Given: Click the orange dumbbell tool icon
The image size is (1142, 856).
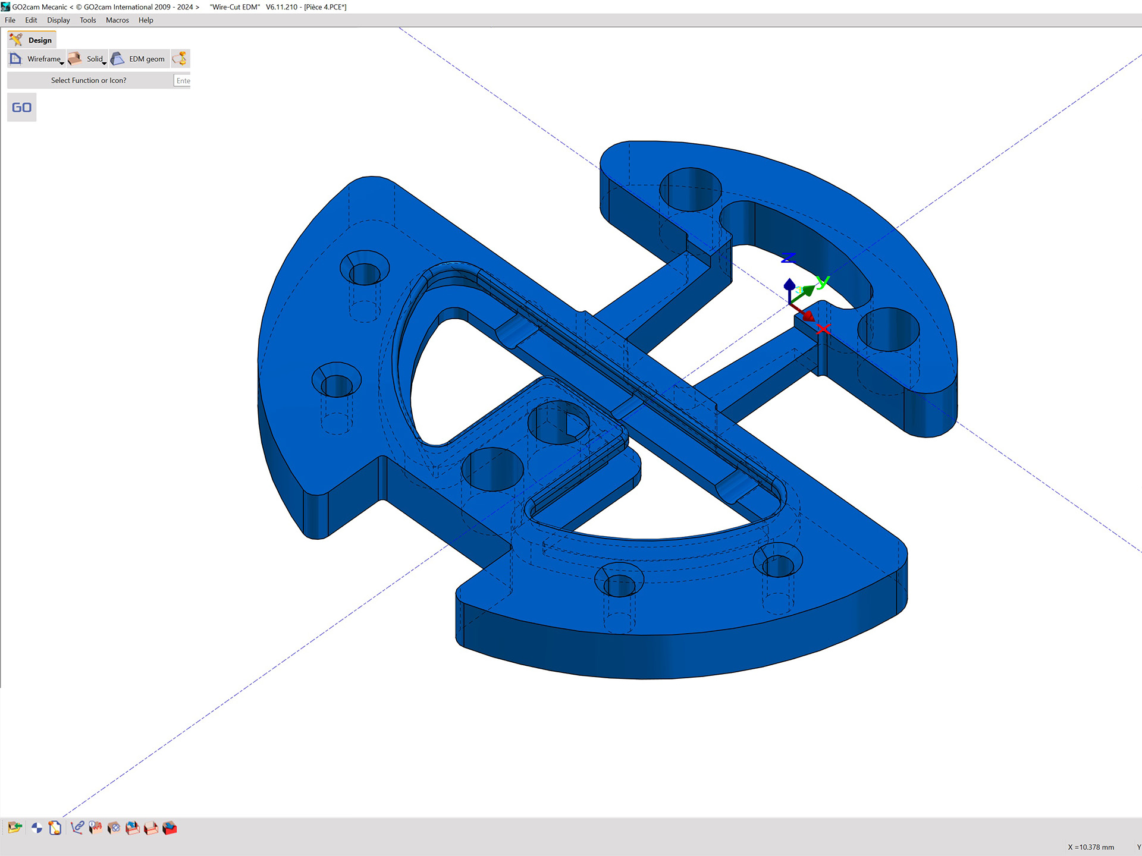Looking at the screenshot, I should [180, 59].
